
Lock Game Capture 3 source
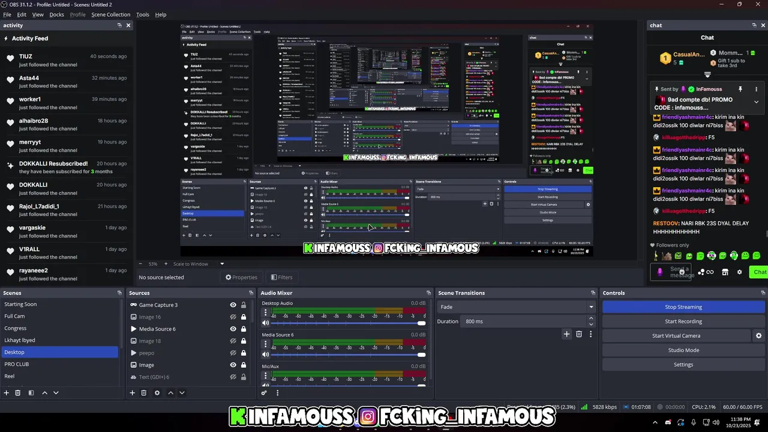point(243,305)
